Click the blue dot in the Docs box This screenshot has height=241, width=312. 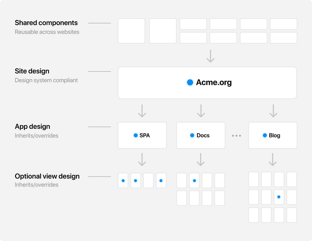pos(193,135)
